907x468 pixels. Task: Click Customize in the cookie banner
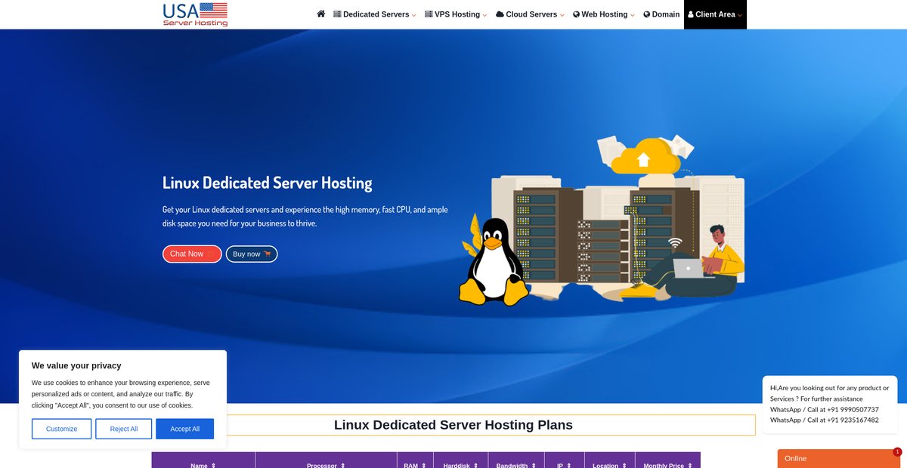tap(61, 429)
